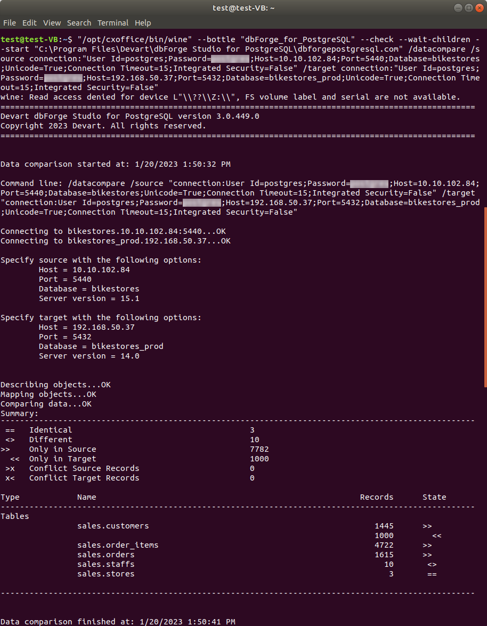This screenshot has width=487, height=626.
Task: Click the sales.stores table name
Action: [x=106, y=574]
